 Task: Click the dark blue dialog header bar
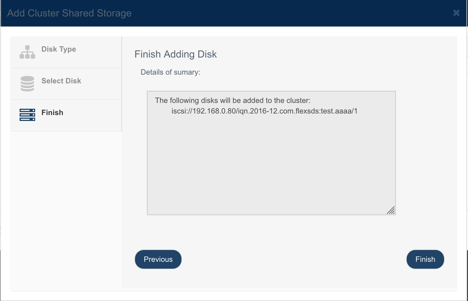(280, 13)
